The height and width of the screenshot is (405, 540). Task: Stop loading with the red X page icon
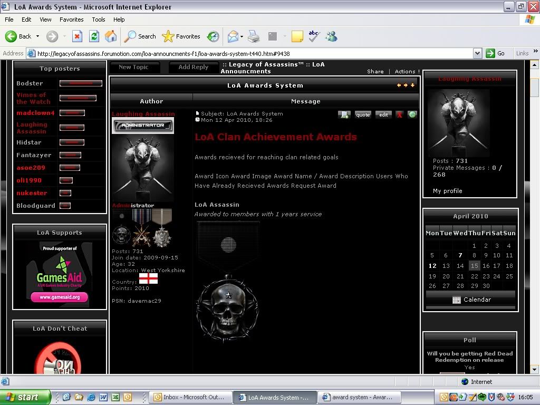pos(77,36)
